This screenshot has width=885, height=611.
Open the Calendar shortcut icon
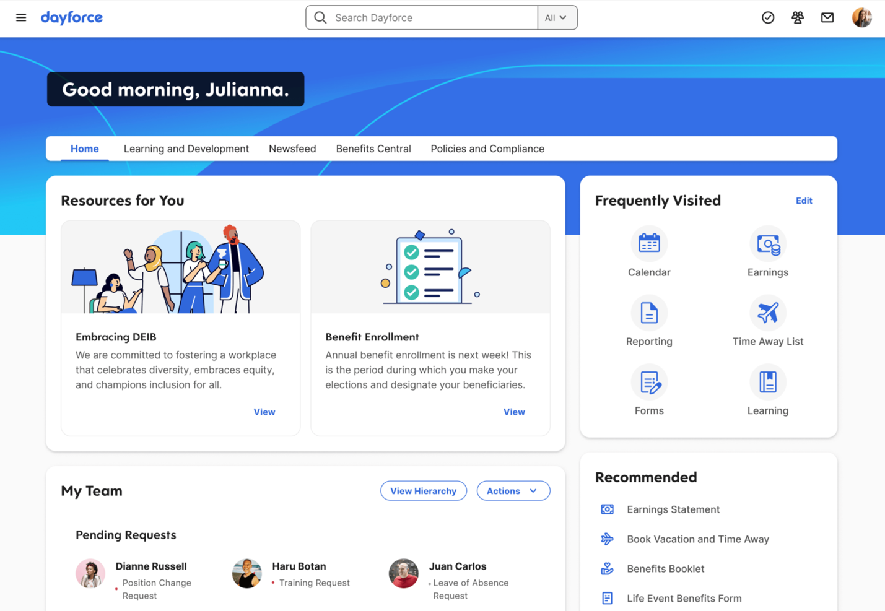click(648, 244)
